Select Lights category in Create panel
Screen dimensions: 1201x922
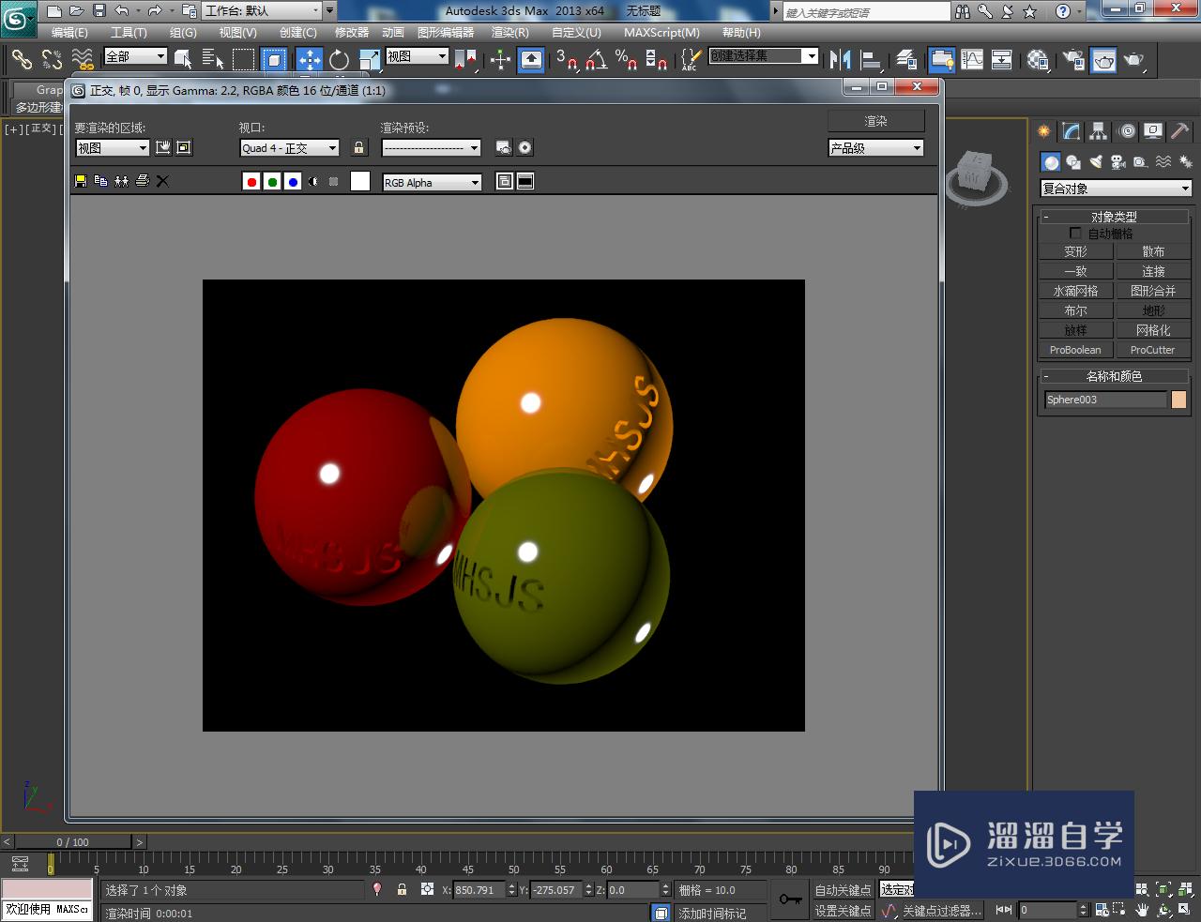pyautogui.click(x=1096, y=161)
